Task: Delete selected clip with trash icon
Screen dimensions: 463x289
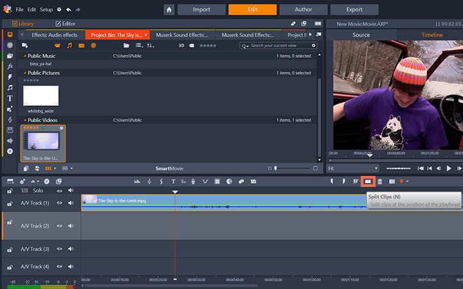Action: tap(380, 182)
